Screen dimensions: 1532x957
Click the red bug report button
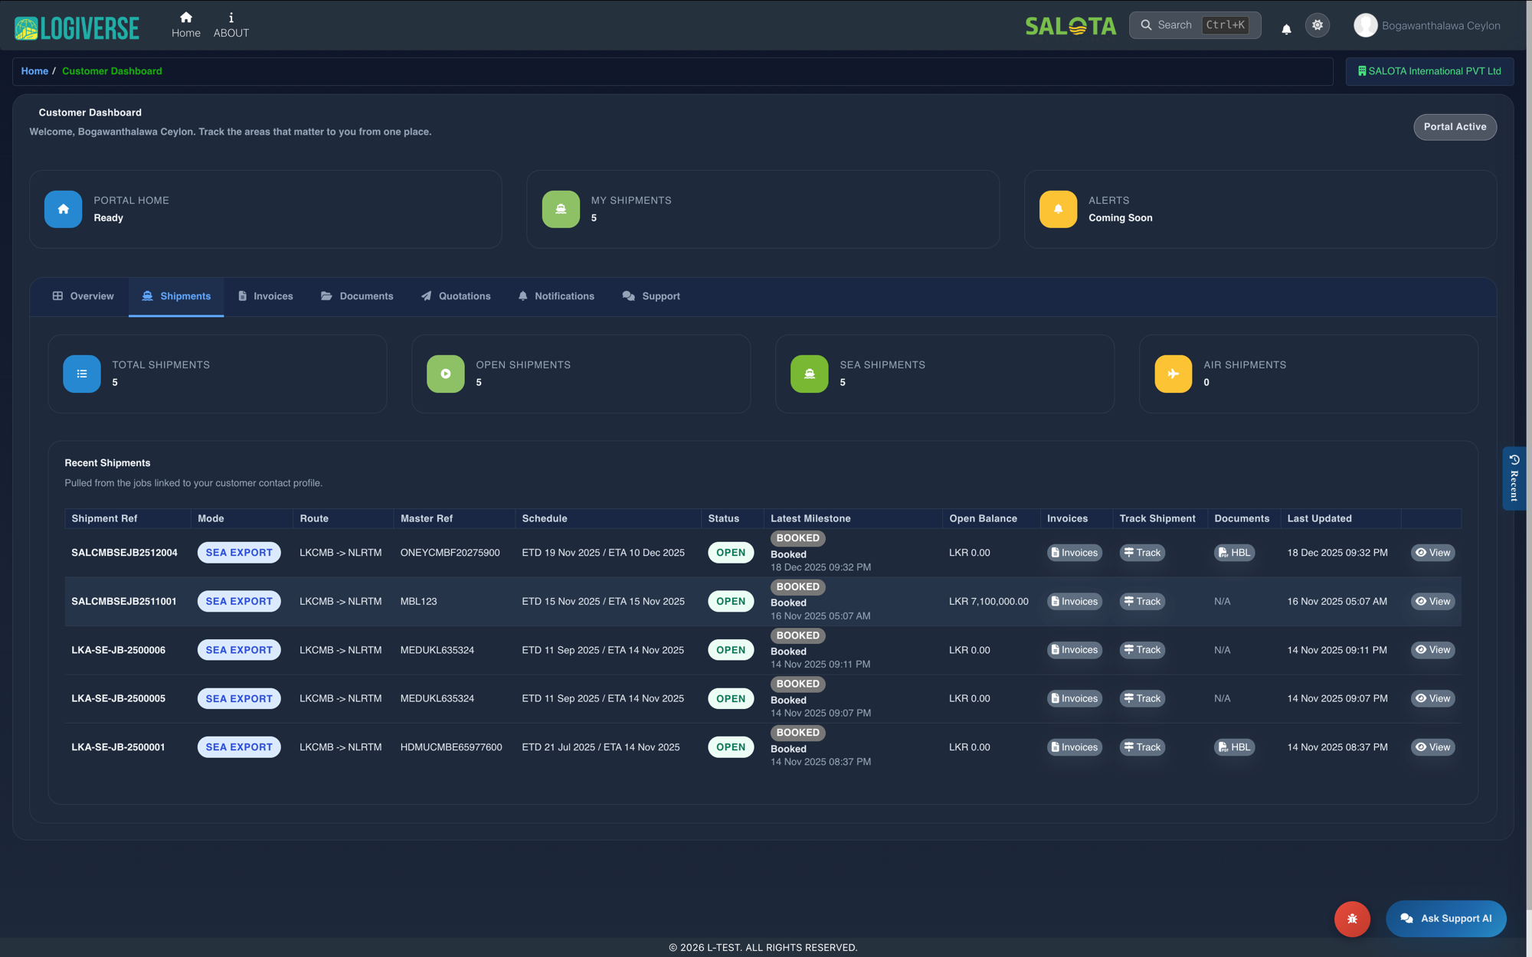pos(1352,919)
